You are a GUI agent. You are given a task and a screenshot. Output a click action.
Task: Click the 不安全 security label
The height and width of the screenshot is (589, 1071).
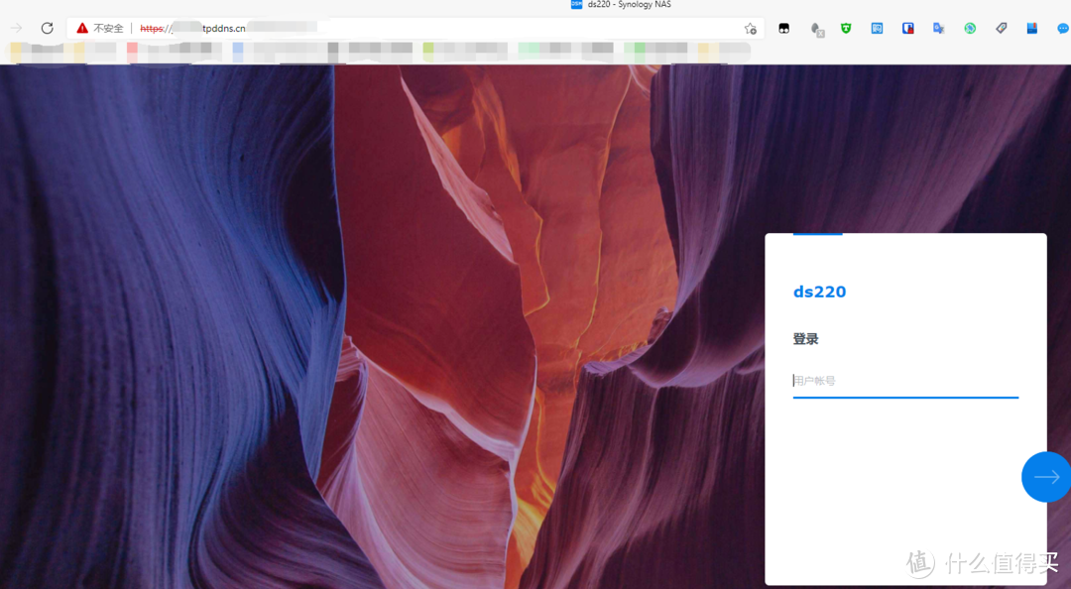[x=109, y=28]
